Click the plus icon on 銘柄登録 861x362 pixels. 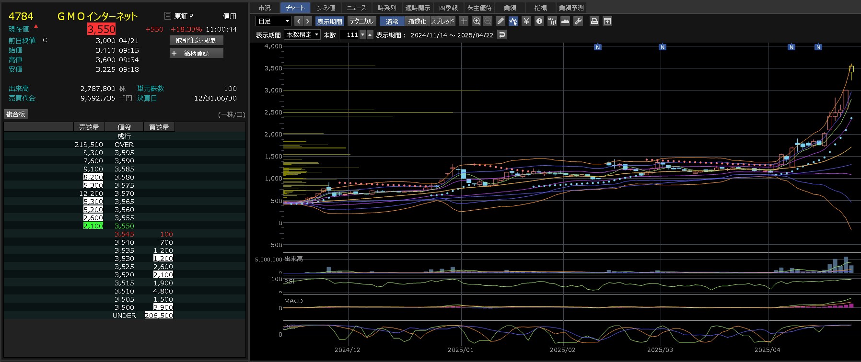(x=174, y=53)
